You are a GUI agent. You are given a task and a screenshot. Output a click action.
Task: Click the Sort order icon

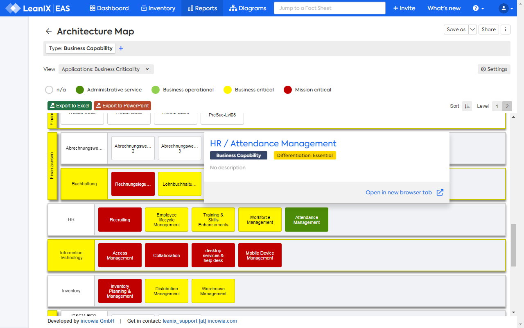click(467, 106)
